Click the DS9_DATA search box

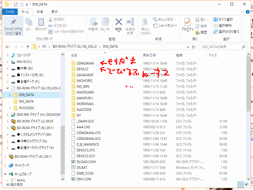(223, 47)
